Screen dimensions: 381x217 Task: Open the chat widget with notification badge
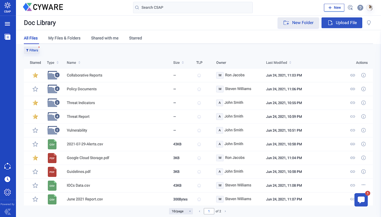(361, 200)
